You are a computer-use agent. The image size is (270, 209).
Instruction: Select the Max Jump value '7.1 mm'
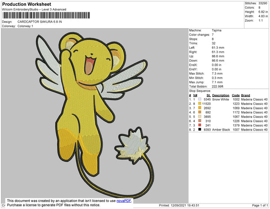pos(217,82)
